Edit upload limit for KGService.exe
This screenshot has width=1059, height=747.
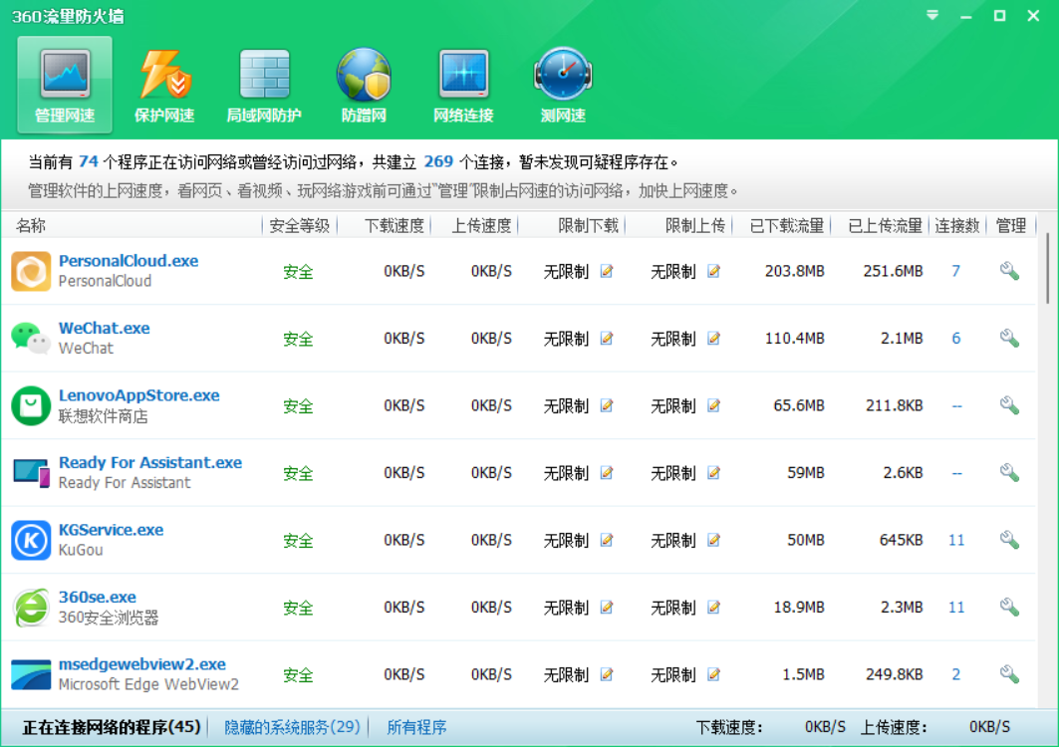pos(714,540)
